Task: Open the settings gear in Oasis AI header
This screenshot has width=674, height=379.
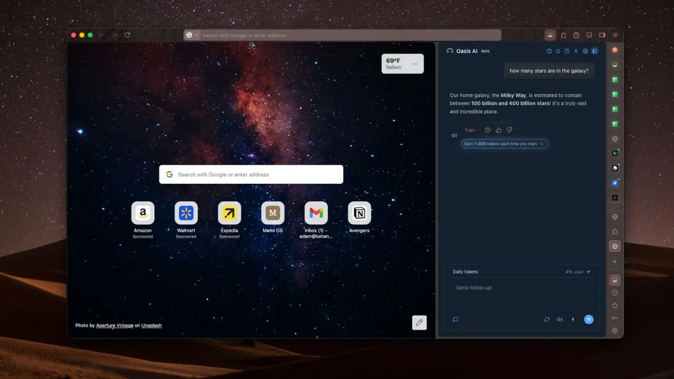Action: (x=585, y=51)
